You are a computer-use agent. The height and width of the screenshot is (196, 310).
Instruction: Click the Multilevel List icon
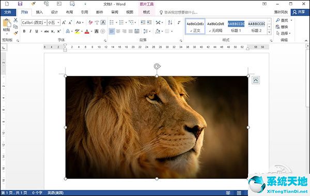point(131,22)
